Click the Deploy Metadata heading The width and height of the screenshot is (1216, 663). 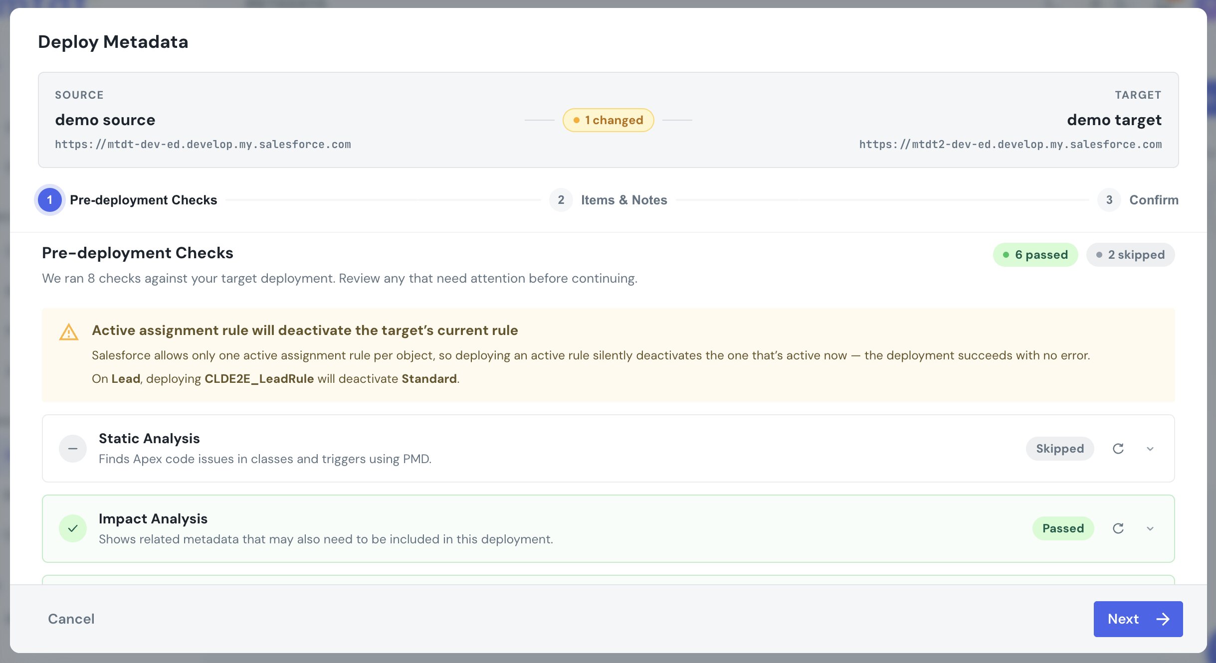tap(113, 42)
